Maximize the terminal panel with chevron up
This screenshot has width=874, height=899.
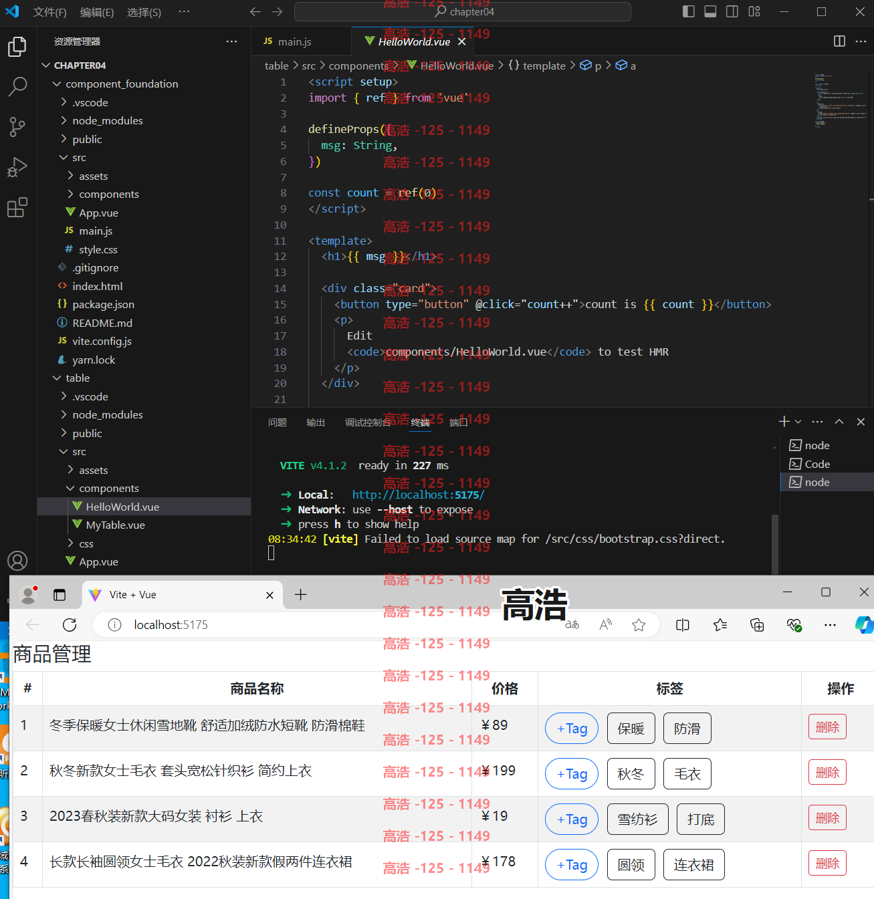pos(839,421)
